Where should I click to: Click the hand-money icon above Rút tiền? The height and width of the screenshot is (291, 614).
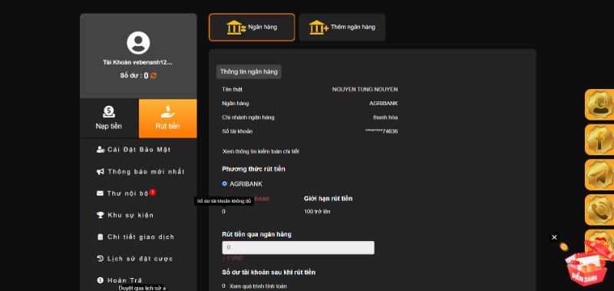[x=167, y=111]
